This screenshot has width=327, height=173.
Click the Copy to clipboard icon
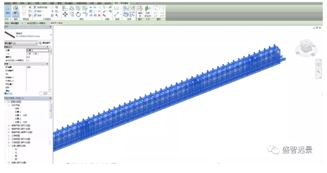[x=30, y=11]
